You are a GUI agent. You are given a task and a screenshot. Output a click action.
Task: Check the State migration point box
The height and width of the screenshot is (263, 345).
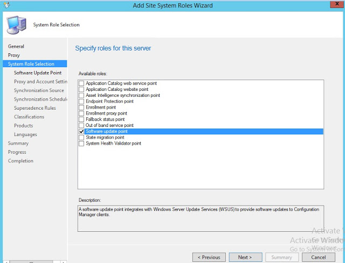81,138
